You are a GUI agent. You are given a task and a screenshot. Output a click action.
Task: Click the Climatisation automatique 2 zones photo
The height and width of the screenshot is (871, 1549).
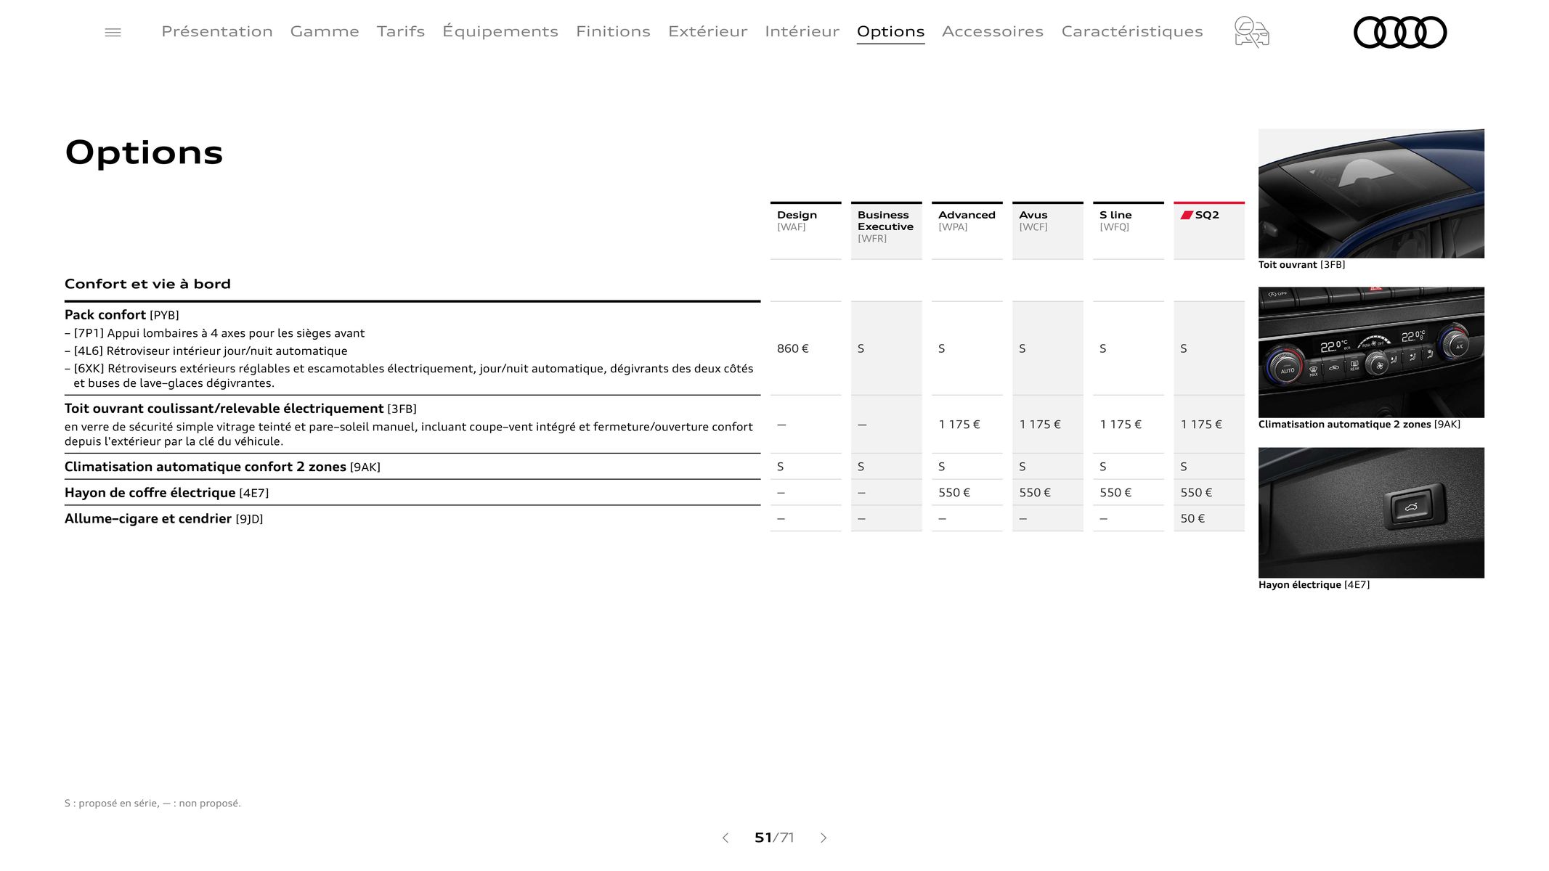tap(1371, 352)
